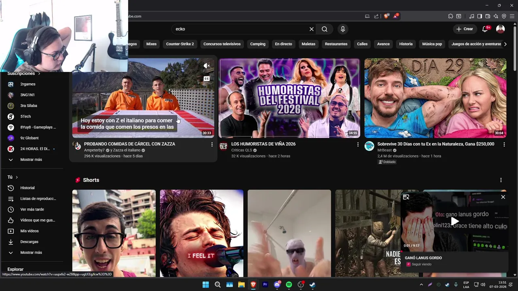Start voice search with the microphone icon
The width and height of the screenshot is (518, 291).
click(343, 29)
